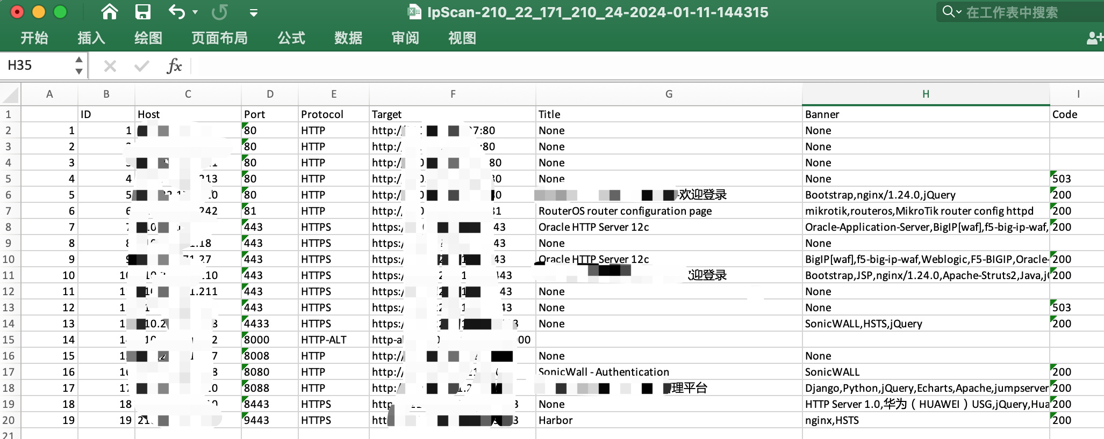The image size is (1104, 439).
Task: Click the port cell "8443"
Action: pos(270,404)
